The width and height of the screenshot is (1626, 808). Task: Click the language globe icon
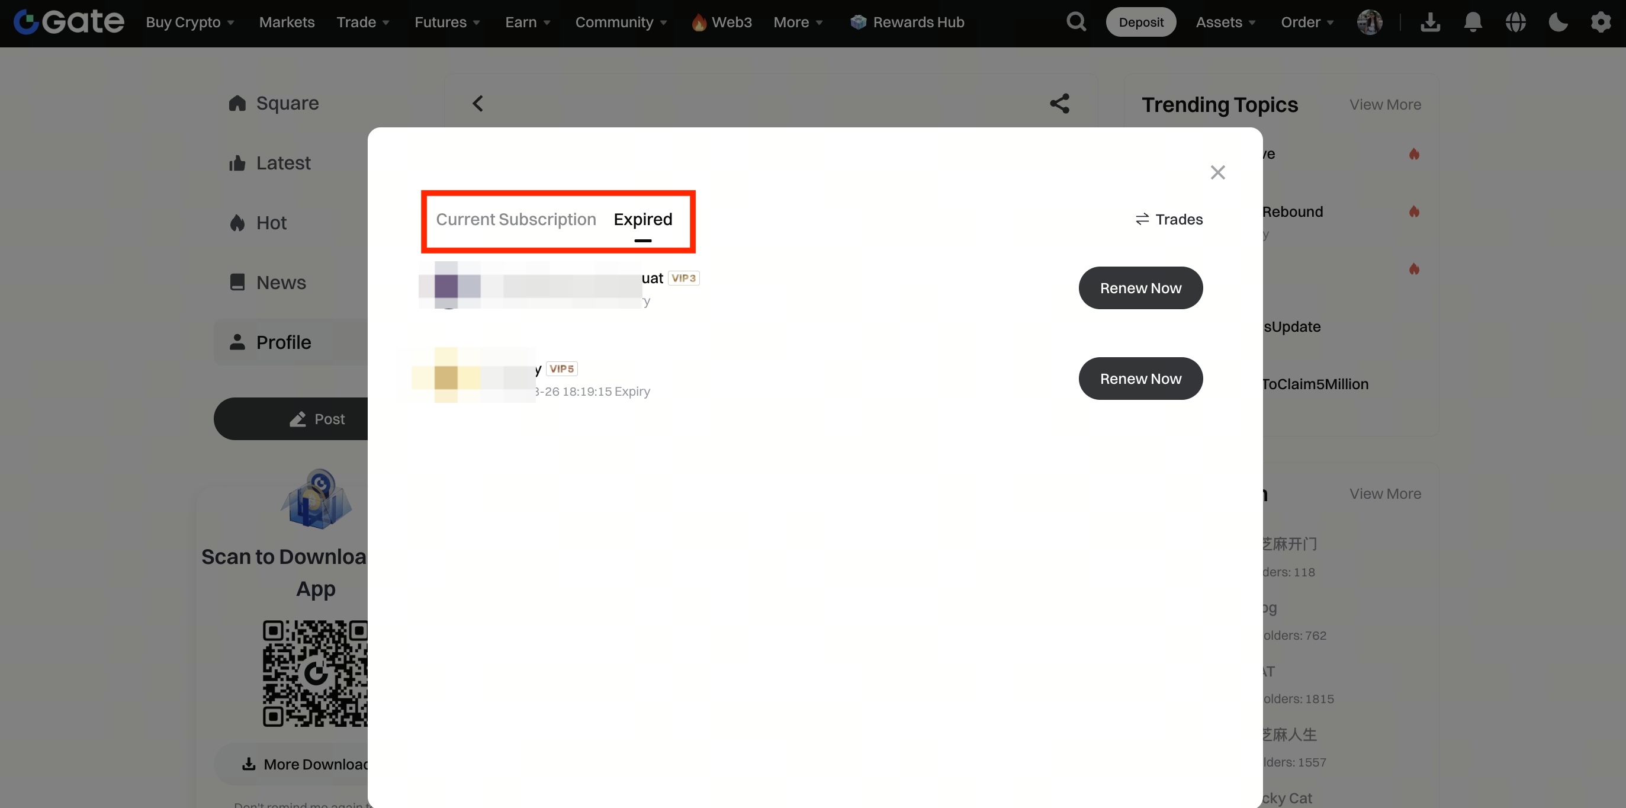click(1515, 22)
